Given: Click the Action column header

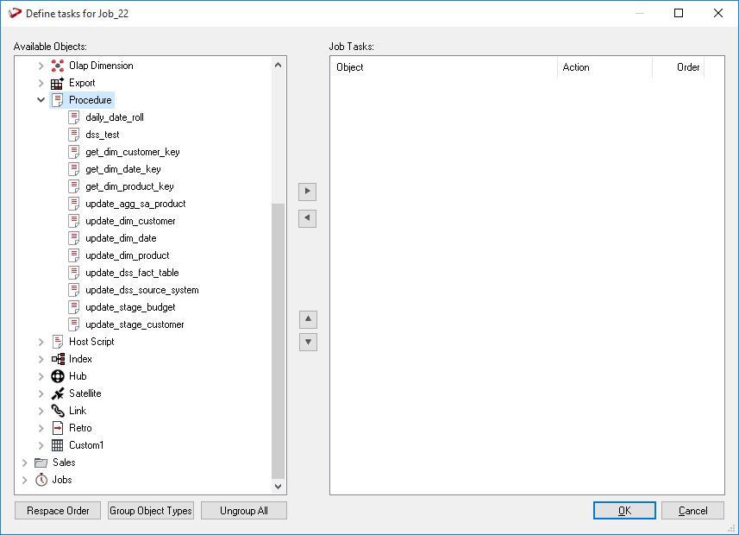Looking at the screenshot, I should pos(604,67).
